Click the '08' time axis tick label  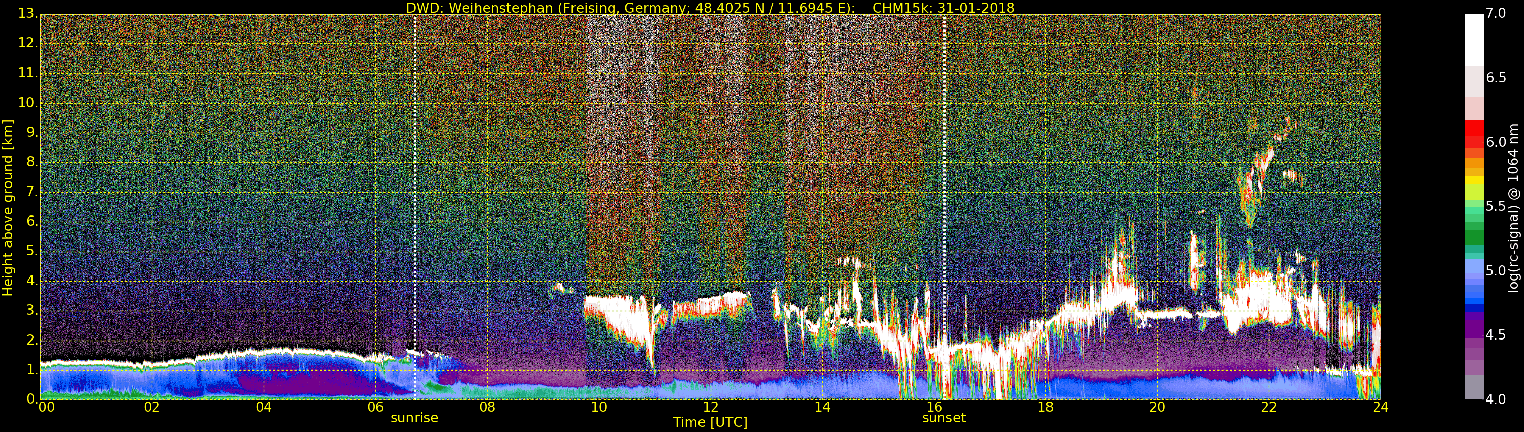(487, 407)
